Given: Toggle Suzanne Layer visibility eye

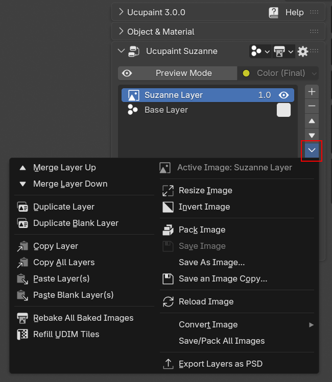Looking at the screenshot, I should (x=283, y=95).
